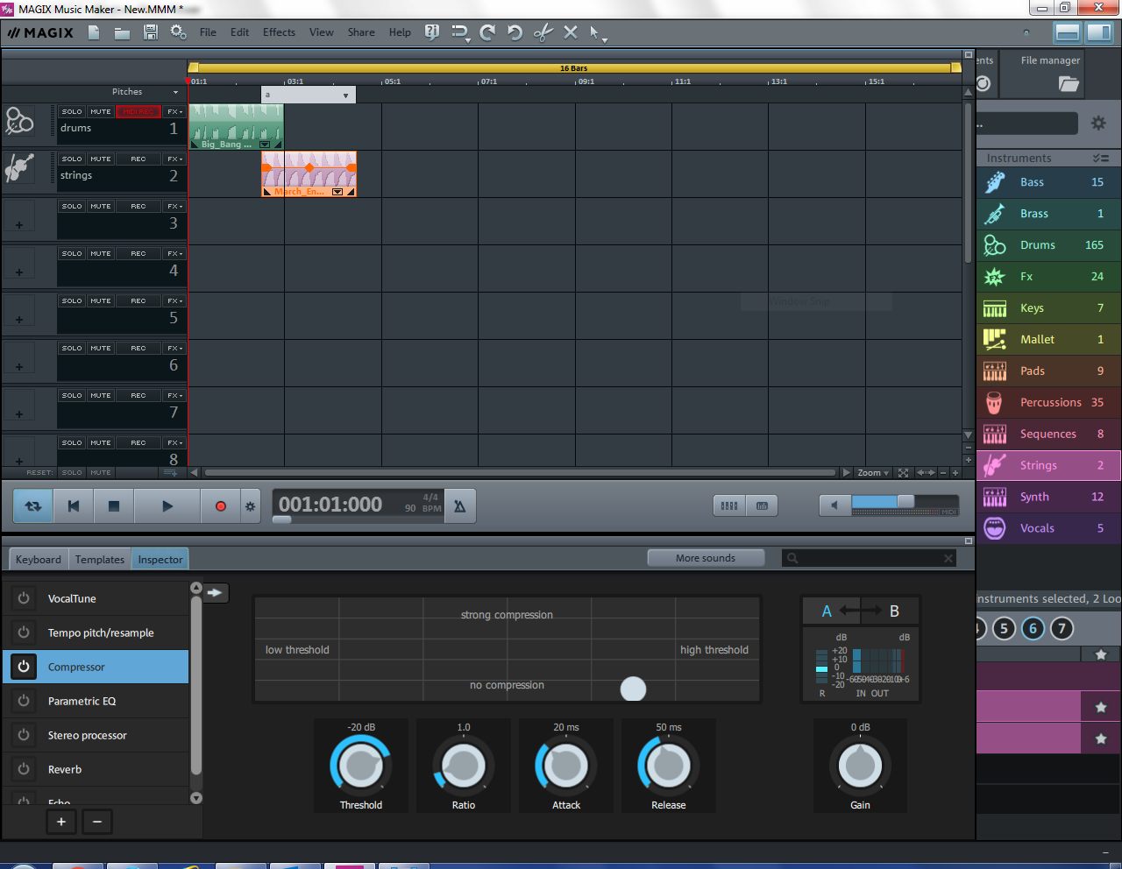
Task: Stop playback with the stop button
Action: click(113, 506)
